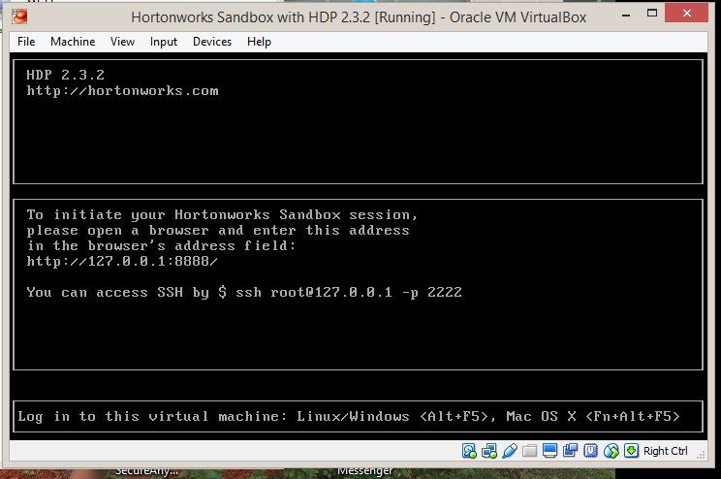Viewport: 721px width, 479px height.
Task: Click the CPU virtualization chip status icon
Action: coord(590,451)
